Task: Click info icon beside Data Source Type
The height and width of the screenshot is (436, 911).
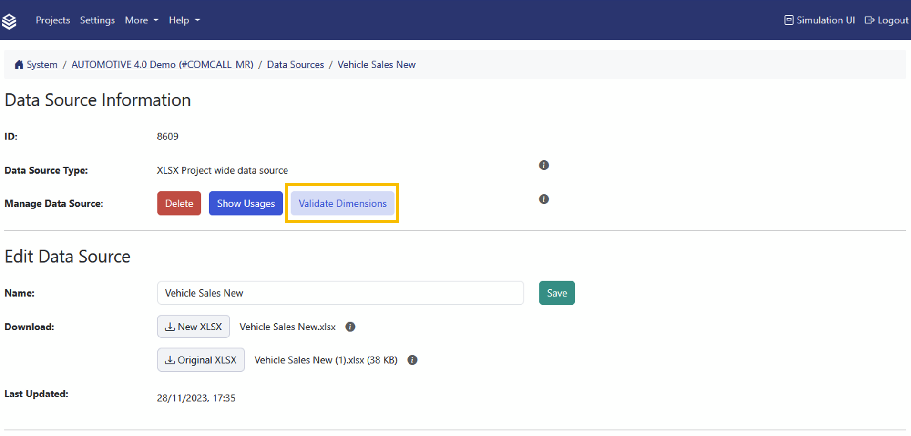Action: (x=543, y=165)
